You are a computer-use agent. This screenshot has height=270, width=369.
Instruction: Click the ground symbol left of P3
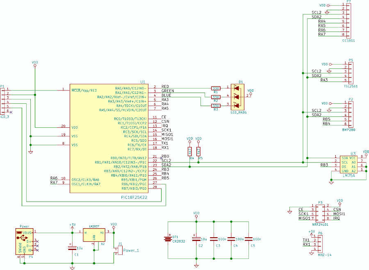[x=290, y=212]
